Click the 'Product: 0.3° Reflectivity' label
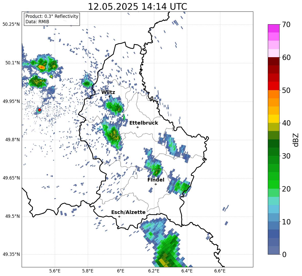Image resolution: width=302 pixels, height=276 pixels. [x=52, y=16]
